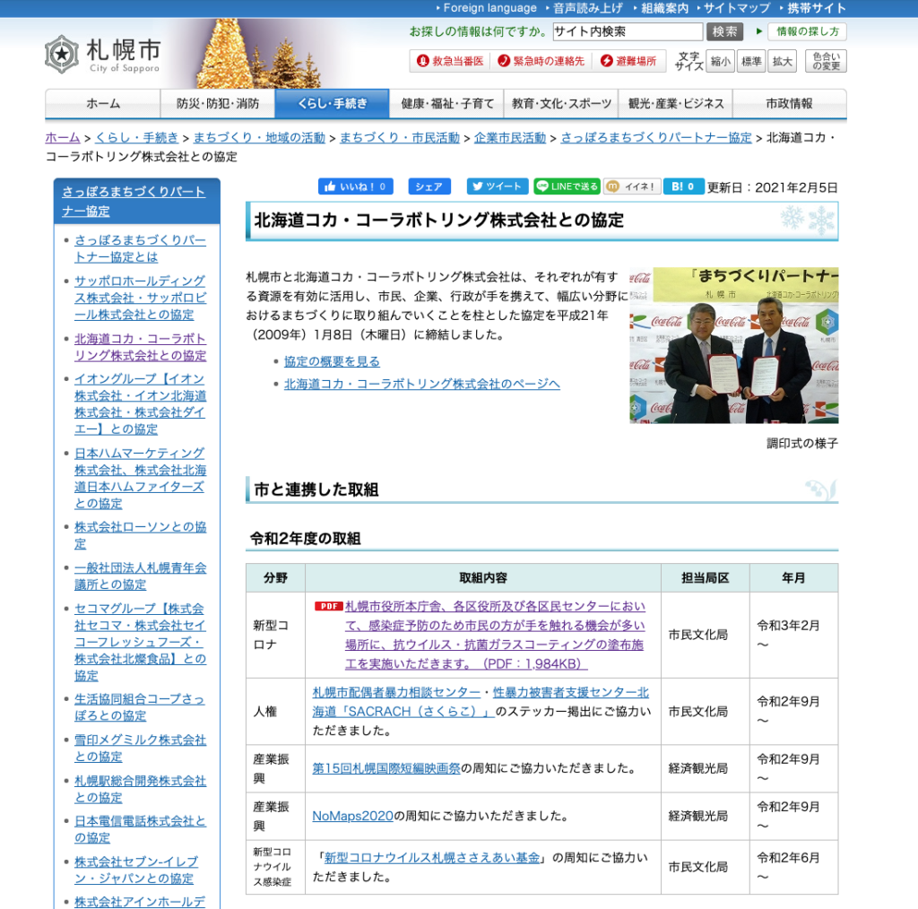Focus the サイト内検索 search field
Viewport: 918px width, 909px height.
[x=628, y=31]
